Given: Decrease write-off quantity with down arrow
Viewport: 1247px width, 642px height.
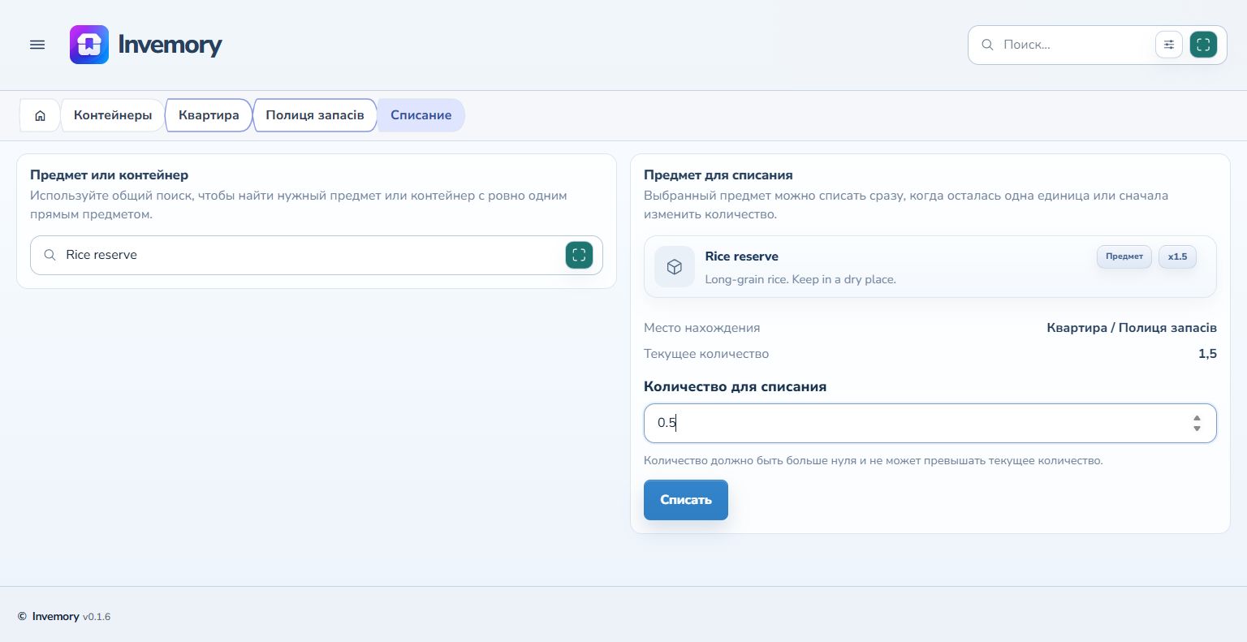Looking at the screenshot, I should click(x=1197, y=429).
